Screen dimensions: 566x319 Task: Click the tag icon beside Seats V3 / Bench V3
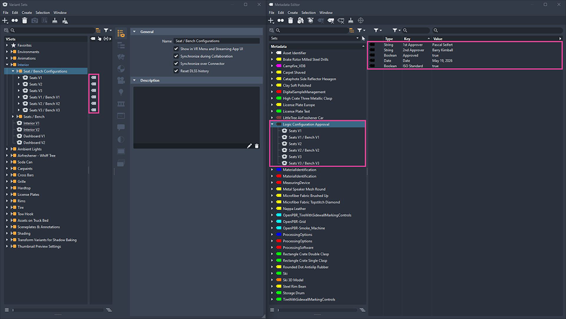94,110
